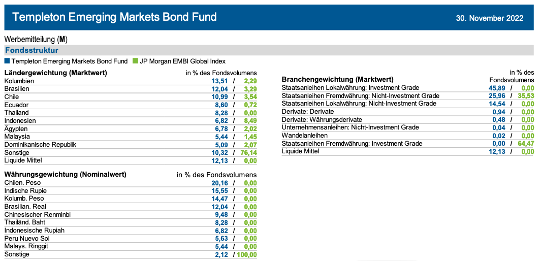
Task: Click the Ländergewichtung (Marktwert) table heading
Action: pyautogui.click(x=55, y=73)
